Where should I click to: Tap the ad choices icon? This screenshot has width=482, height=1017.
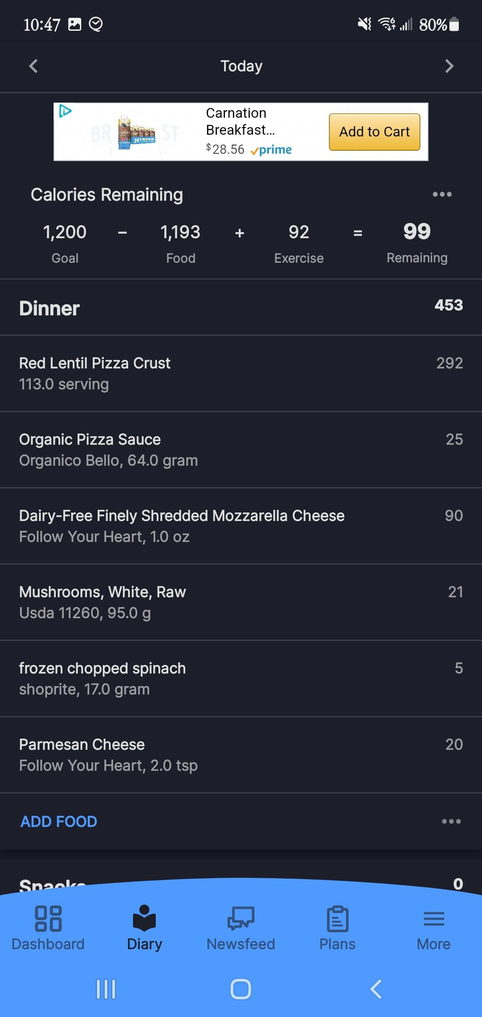(65, 111)
